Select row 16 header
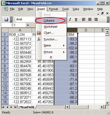This screenshot has width=110, height=115. pyautogui.click(x=5, y=102)
